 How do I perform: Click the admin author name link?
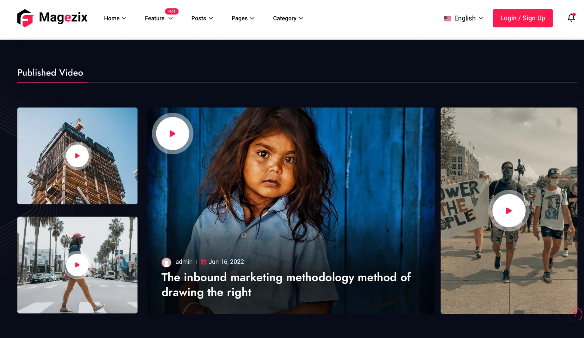[184, 262]
